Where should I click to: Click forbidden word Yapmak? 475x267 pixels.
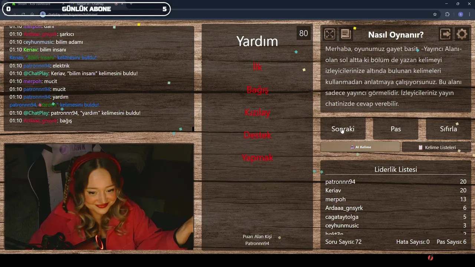tap(257, 158)
